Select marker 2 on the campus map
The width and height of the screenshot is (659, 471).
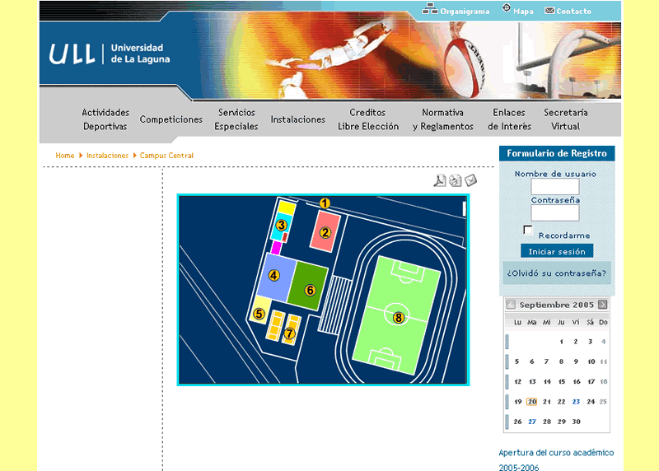(x=325, y=232)
